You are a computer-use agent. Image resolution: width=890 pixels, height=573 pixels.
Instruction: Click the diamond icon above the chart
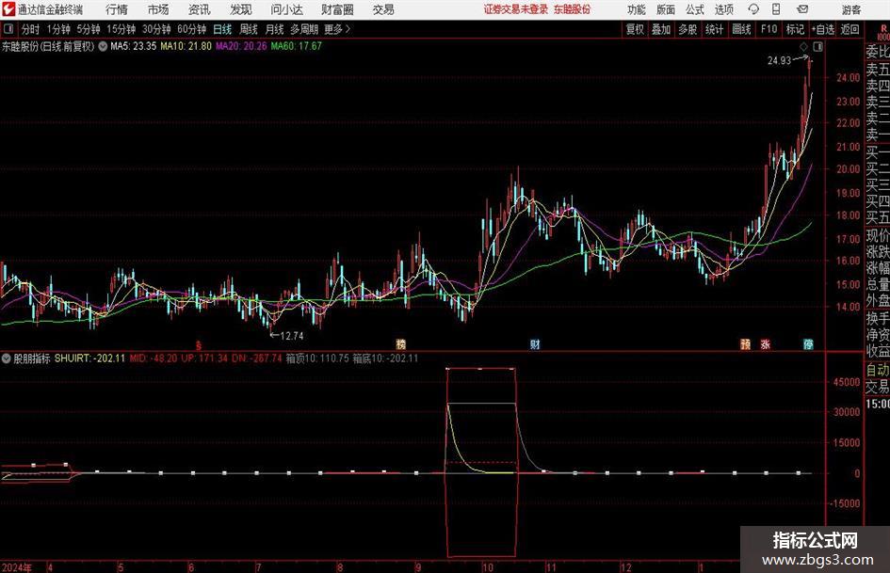click(803, 46)
